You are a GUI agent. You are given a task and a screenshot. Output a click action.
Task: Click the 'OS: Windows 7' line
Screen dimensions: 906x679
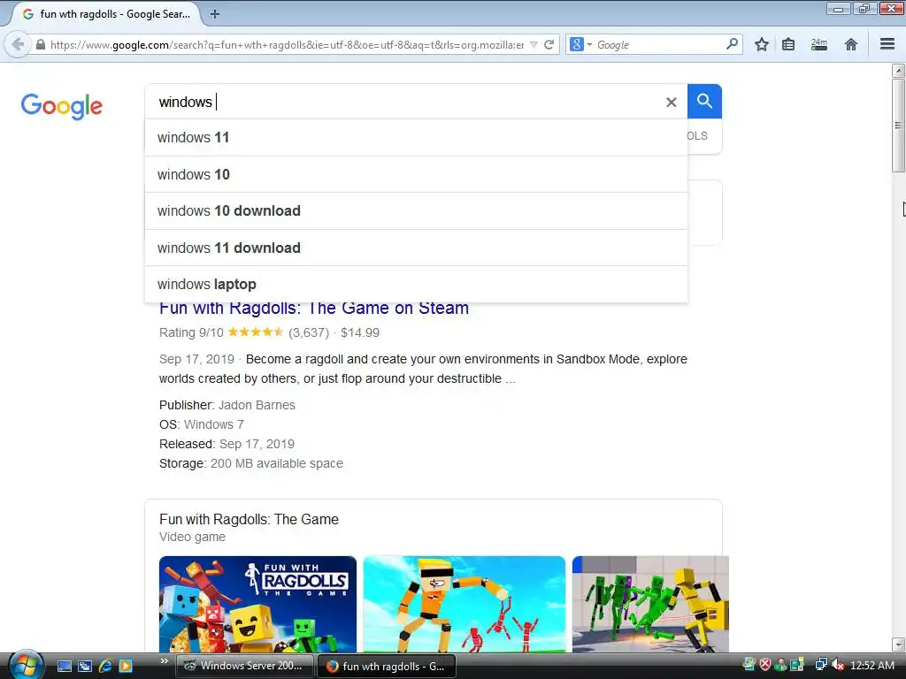202,424
